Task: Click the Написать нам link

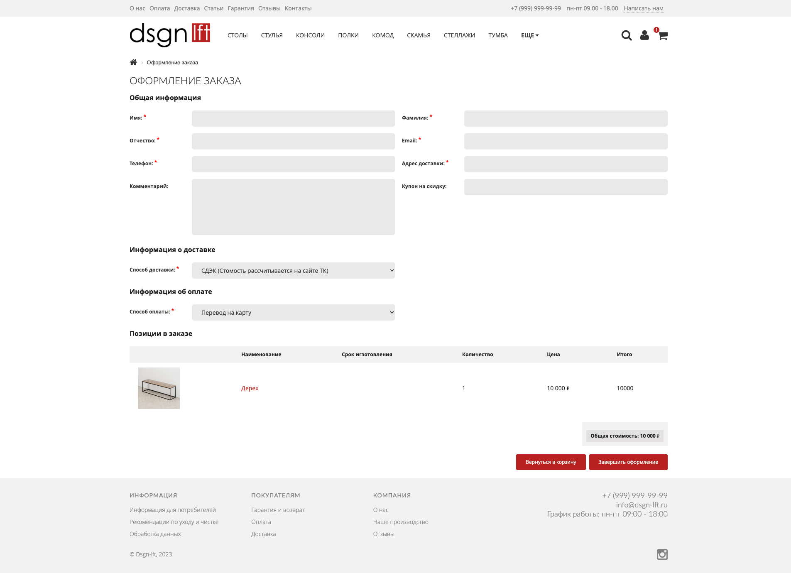Action: point(643,8)
